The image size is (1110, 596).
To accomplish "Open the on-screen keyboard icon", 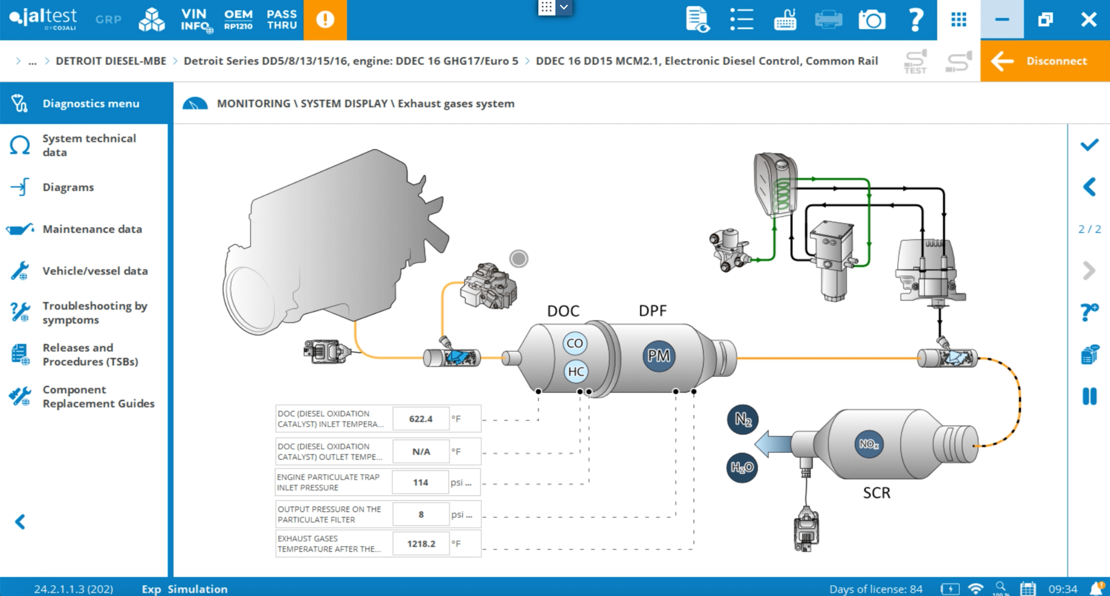I will coord(785,20).
